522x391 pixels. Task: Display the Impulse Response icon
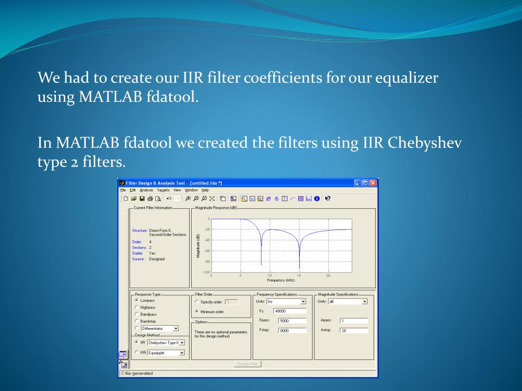[284, 199]
